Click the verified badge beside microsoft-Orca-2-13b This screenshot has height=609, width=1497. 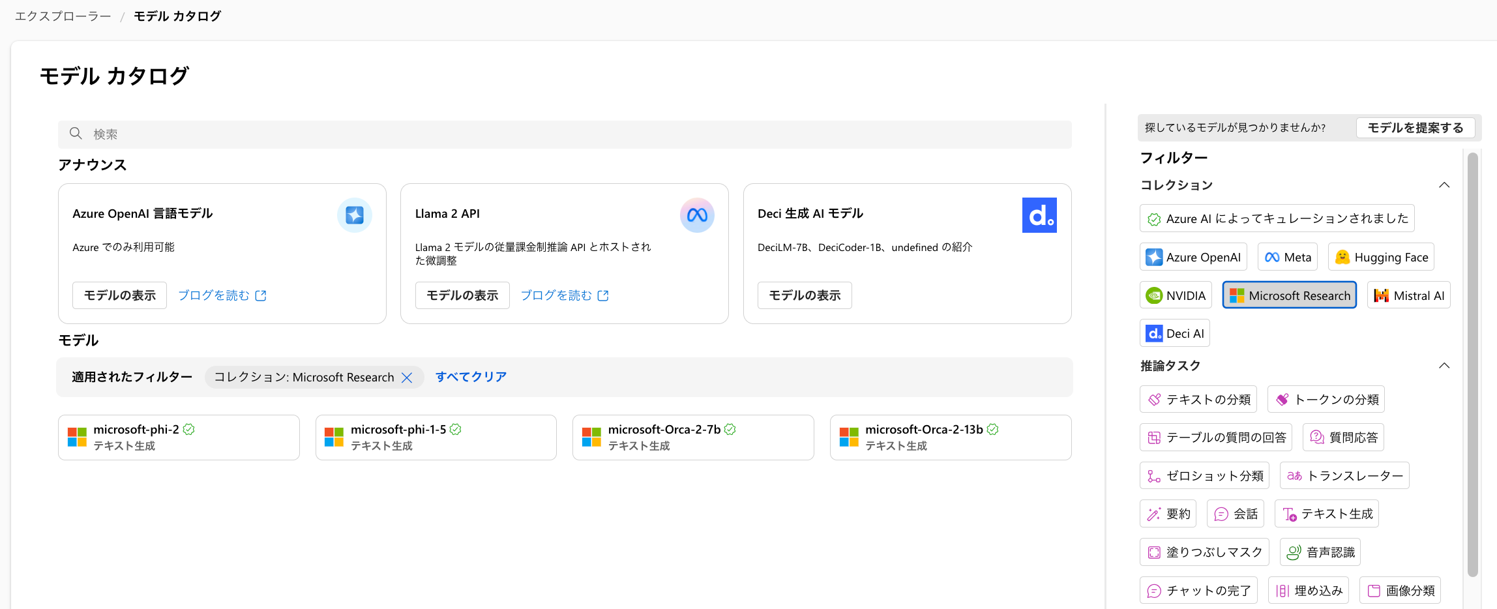click(992, 429)
